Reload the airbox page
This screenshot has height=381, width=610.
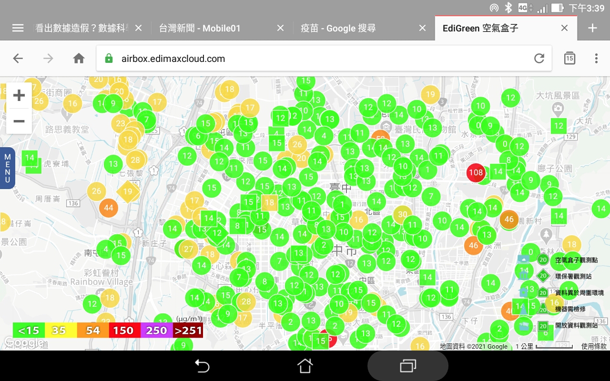point(539,59)
